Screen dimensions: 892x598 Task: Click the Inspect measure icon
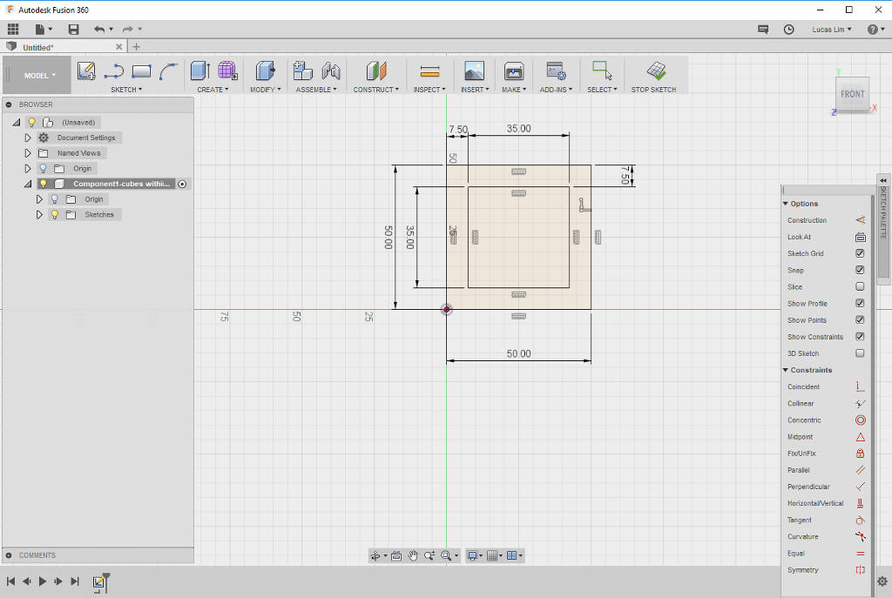coord(429,71)
